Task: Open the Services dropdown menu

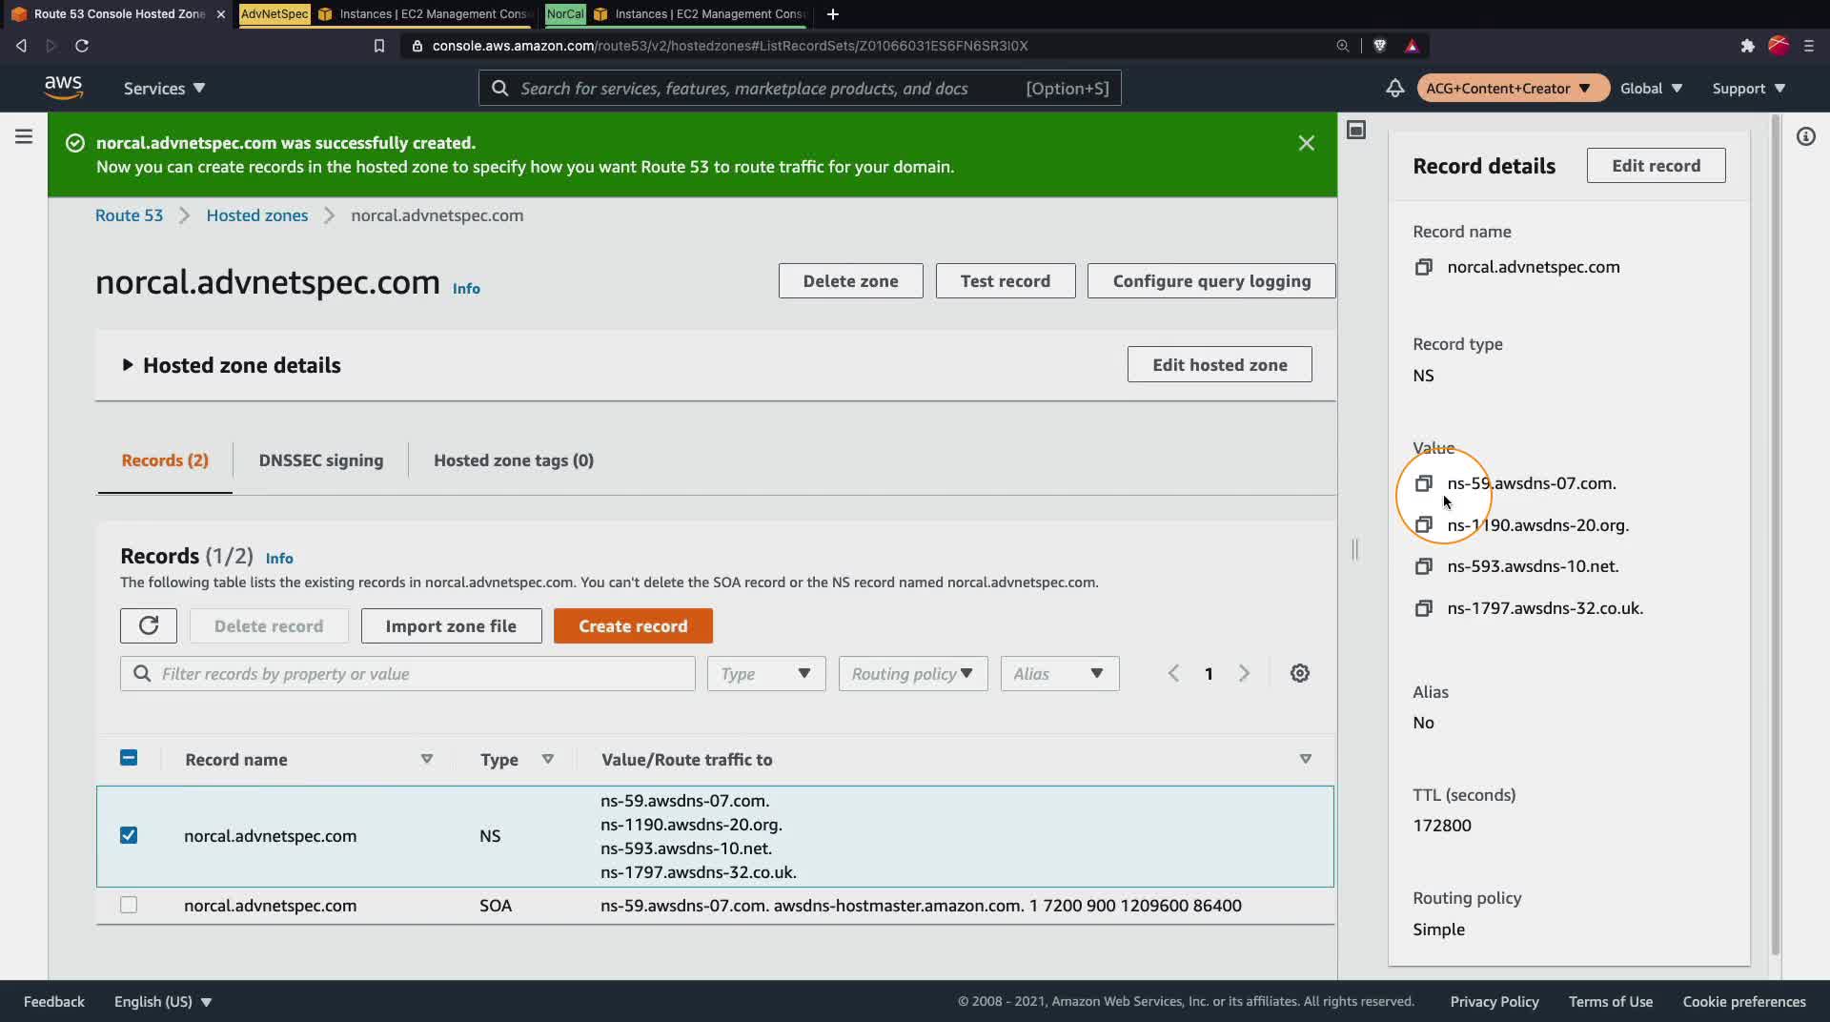Action: pyautogui.click(x=164, y=88)
